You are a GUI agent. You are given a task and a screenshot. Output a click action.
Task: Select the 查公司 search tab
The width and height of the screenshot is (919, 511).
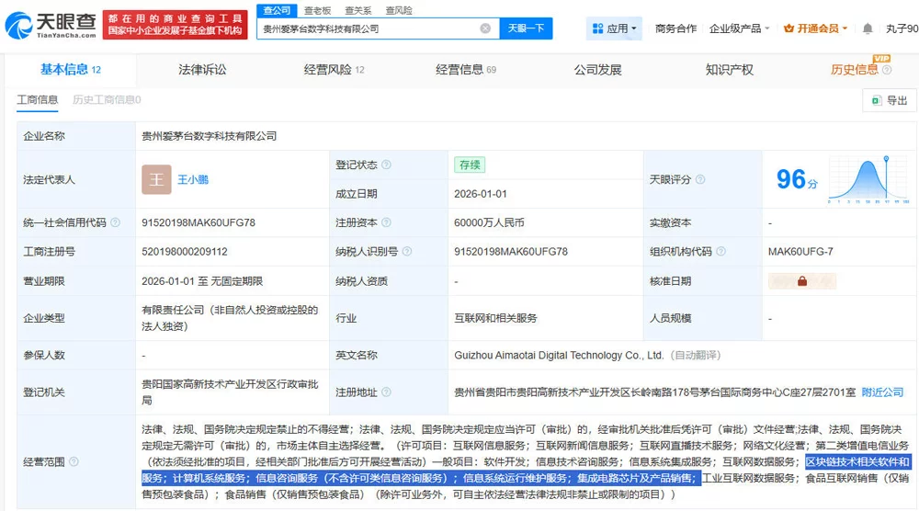click(x=277, y=10)
